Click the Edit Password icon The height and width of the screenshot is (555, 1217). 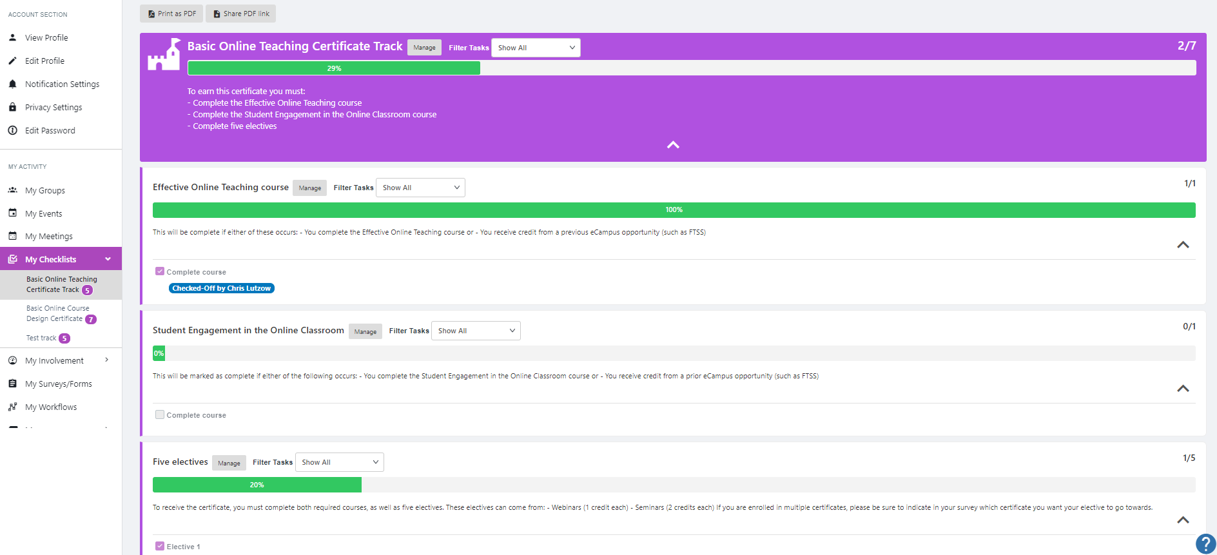coord(12,130)
